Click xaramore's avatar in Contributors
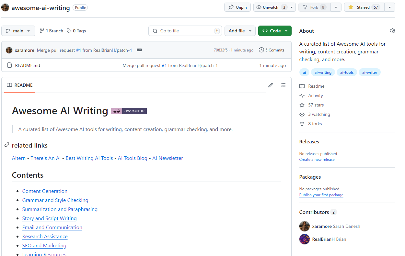The height and width of the screenshot is (256, 405). [305, 226]
